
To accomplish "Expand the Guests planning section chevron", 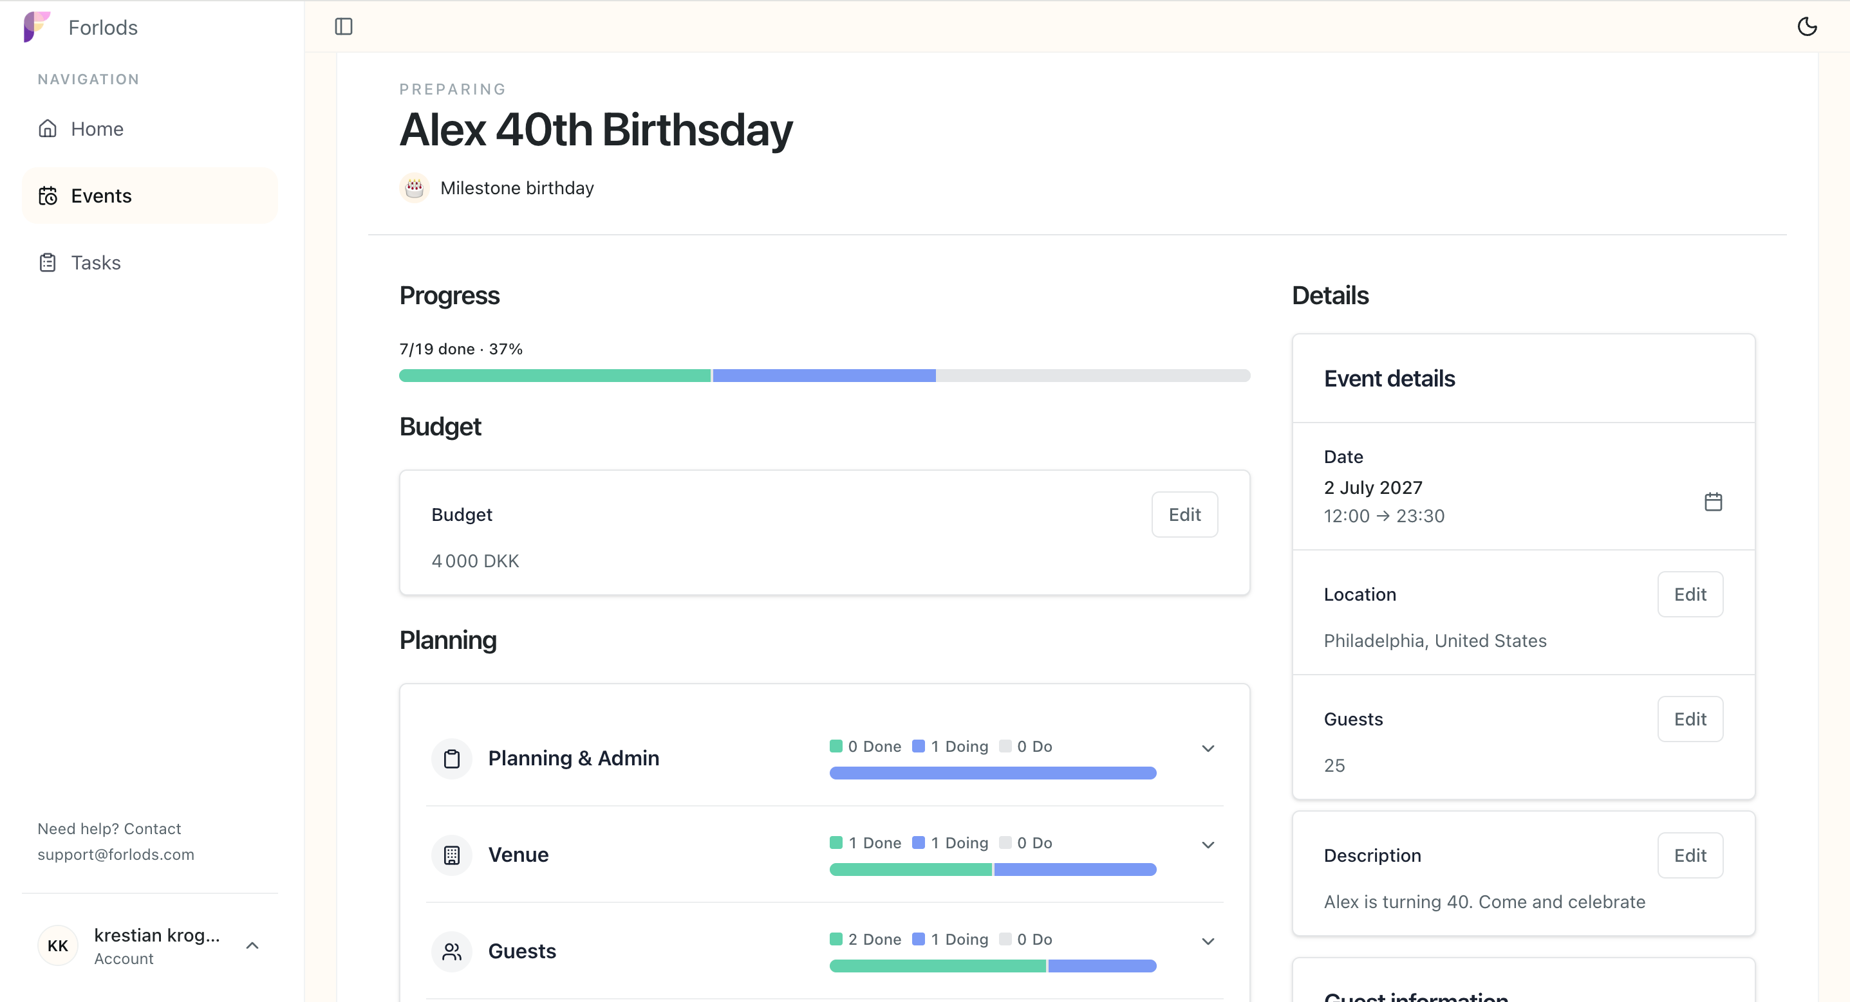I will coord(1208,941).
